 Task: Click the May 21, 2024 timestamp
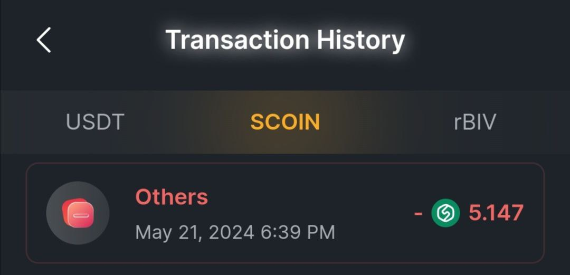235,232
